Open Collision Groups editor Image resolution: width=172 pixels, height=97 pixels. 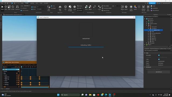coord(143,8)
